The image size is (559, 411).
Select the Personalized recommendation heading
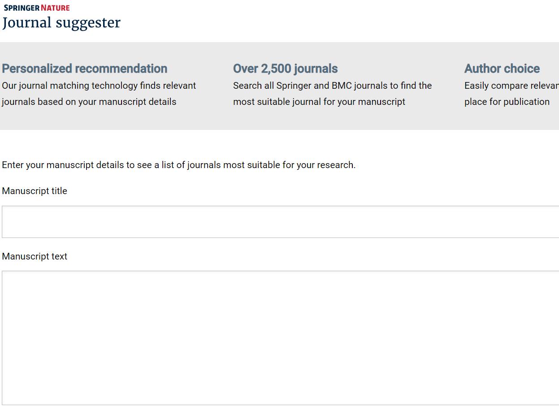(x=84, y=69)
